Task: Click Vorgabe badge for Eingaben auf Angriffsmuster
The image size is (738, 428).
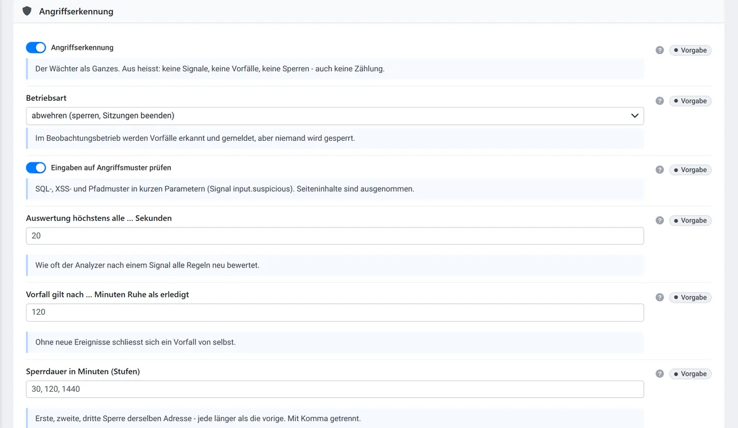Action: pyautogui.click(x=690, y=170)
